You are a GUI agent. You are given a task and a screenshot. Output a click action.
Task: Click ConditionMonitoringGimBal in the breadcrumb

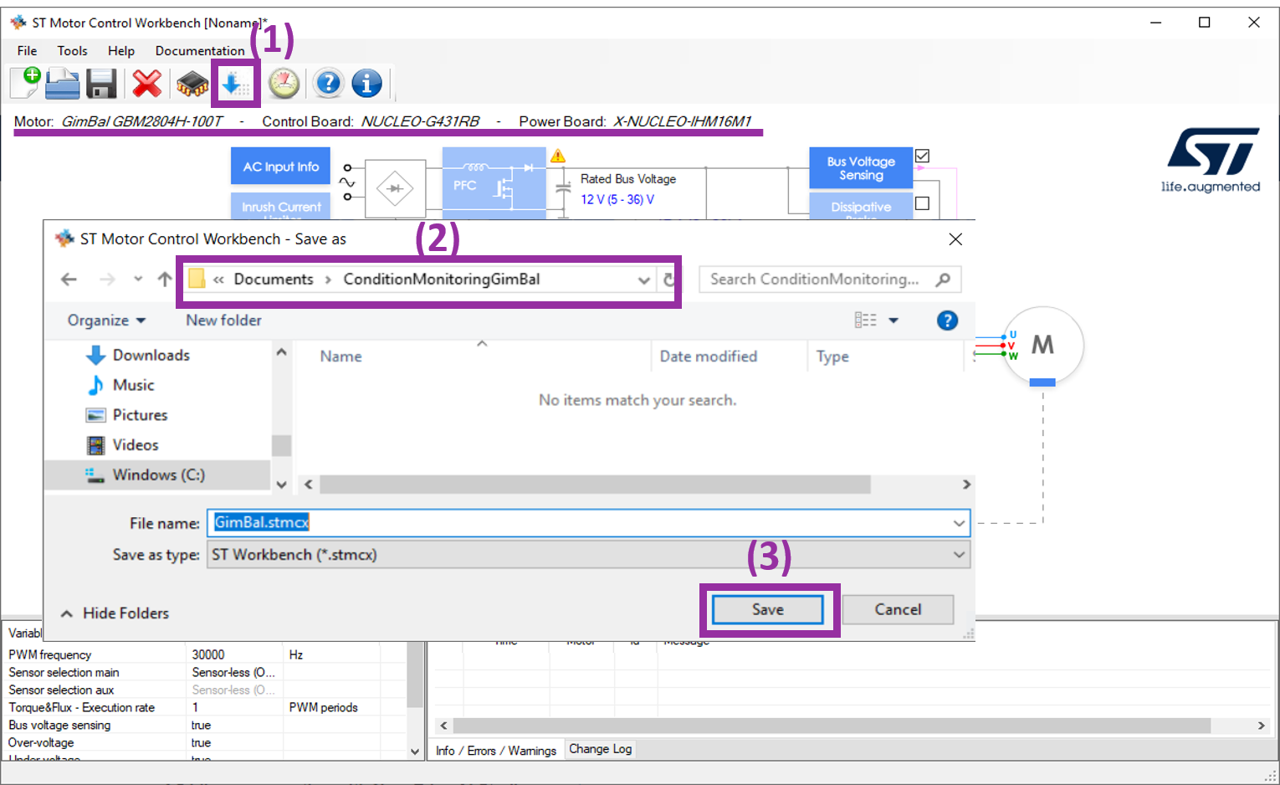442,280
